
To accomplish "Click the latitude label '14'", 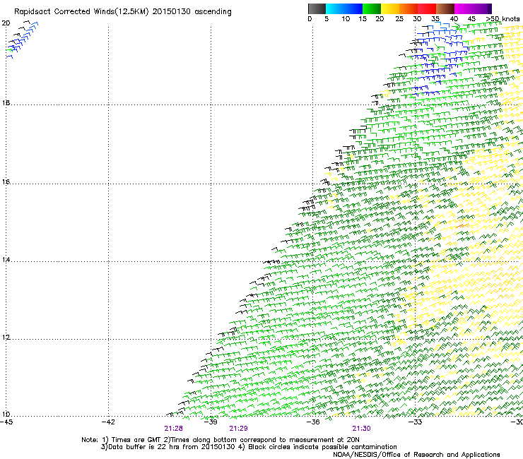I will tap(6, 260).
